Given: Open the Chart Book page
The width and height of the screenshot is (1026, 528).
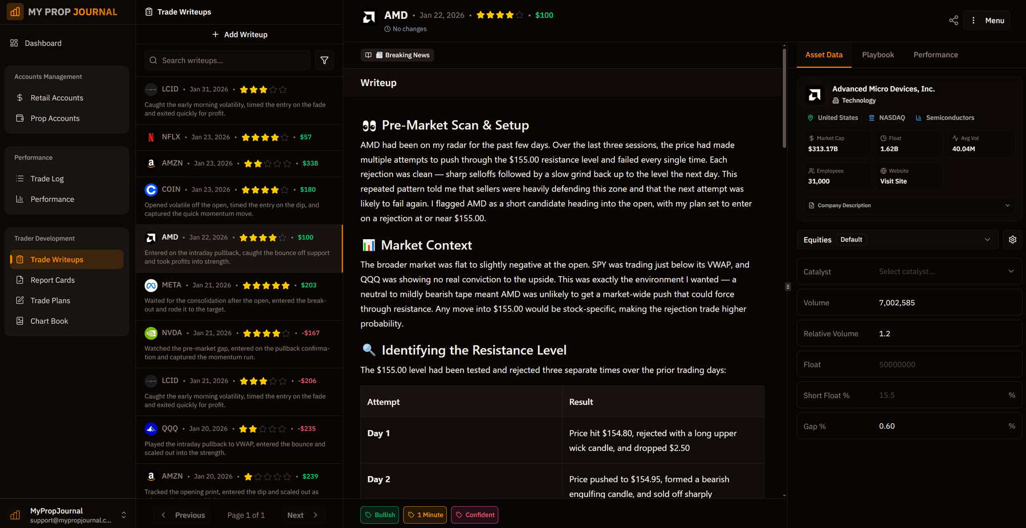Looking at the screenshot, I should click(x=49, y=321).
